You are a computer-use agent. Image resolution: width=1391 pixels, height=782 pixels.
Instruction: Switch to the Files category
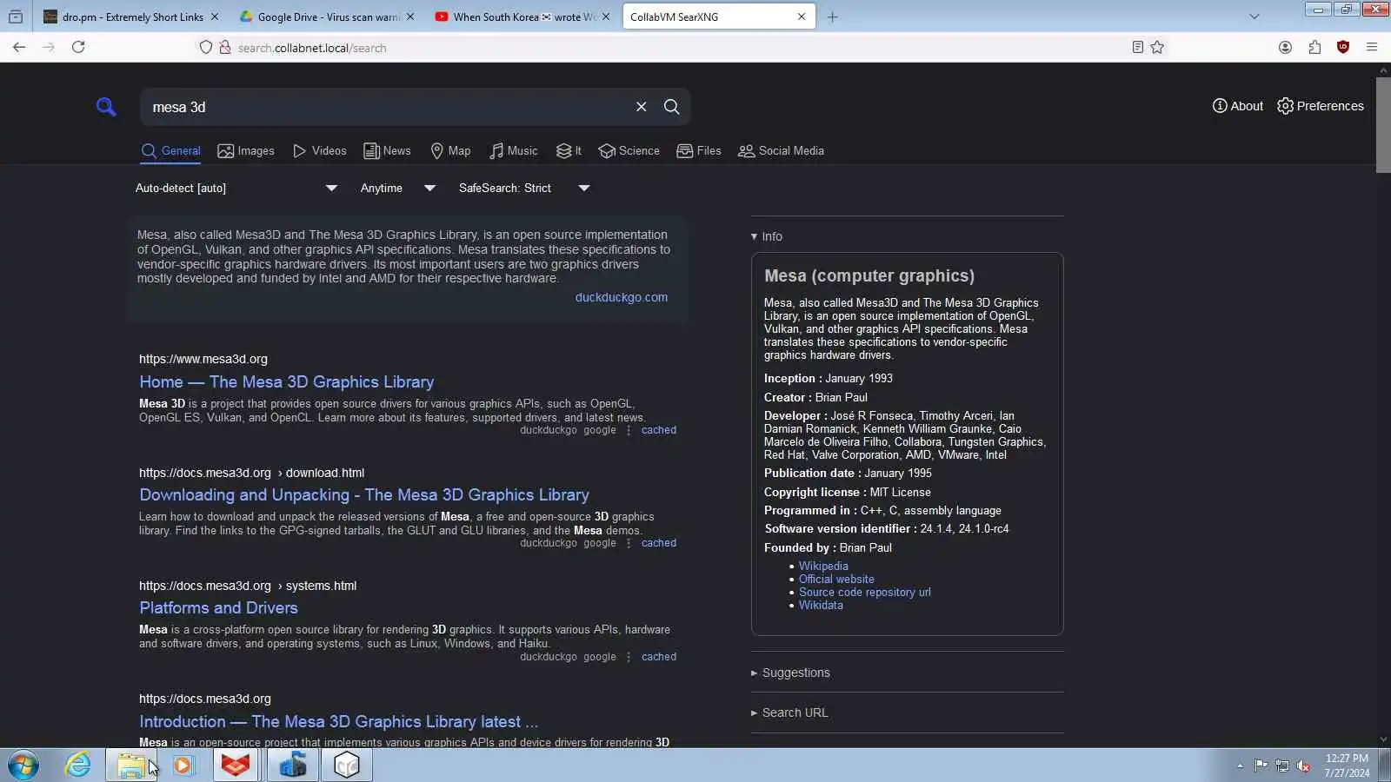pyautogui.click(x=699, y=150)
